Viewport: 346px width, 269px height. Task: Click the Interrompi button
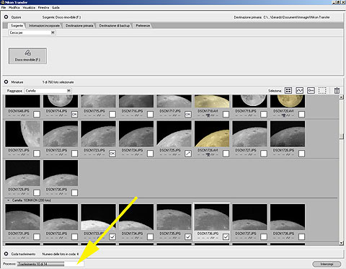click(x=327, y=264)
